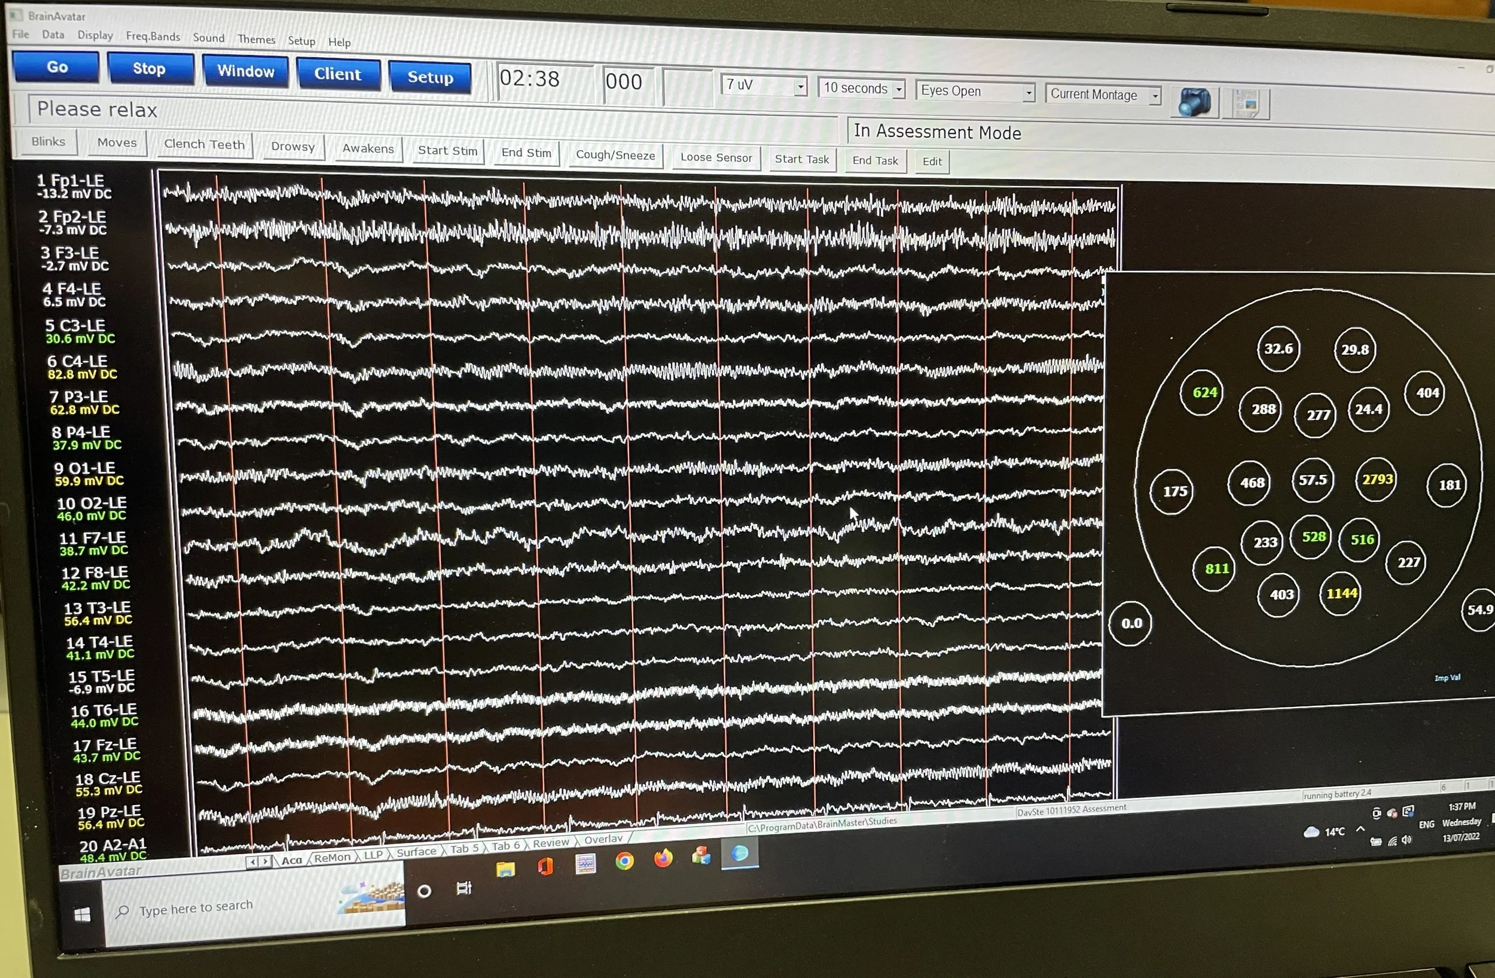1495x978 pixels.
Task: Open the Microsoft Office taskbar icon
Action: [545, 867]
